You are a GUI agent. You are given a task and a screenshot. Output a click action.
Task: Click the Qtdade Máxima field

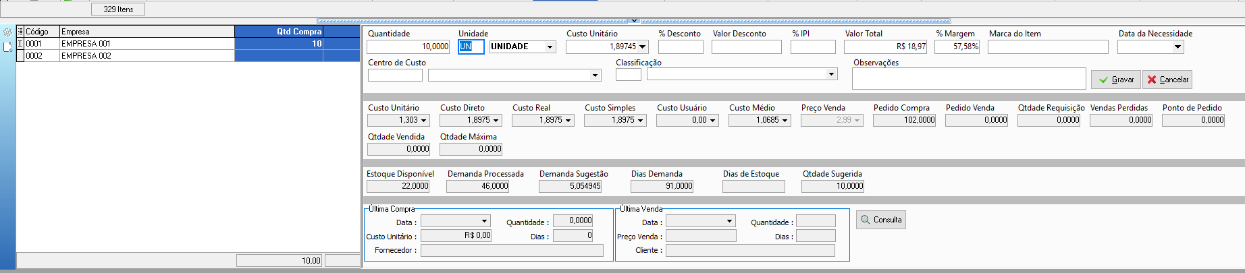tap(471, 149)
